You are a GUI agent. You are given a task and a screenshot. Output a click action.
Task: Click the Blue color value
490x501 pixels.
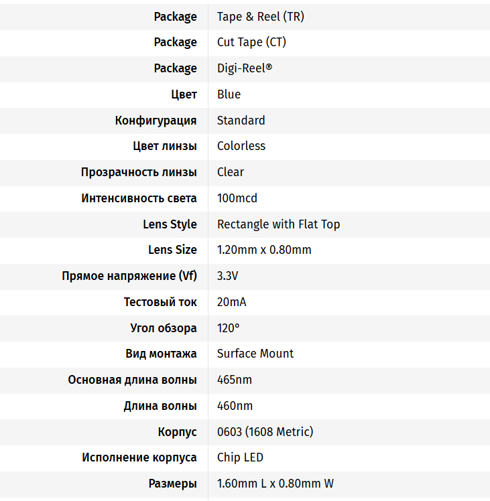229,94
